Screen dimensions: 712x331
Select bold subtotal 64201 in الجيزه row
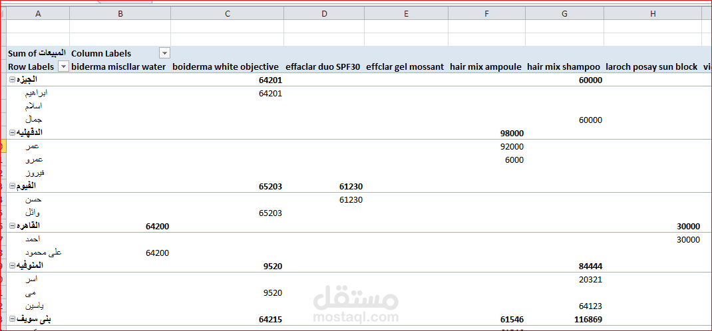coord(271,80)
